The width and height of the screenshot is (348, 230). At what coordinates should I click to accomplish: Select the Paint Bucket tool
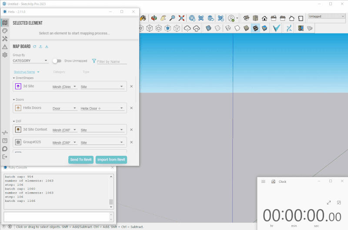coord(143,18)
